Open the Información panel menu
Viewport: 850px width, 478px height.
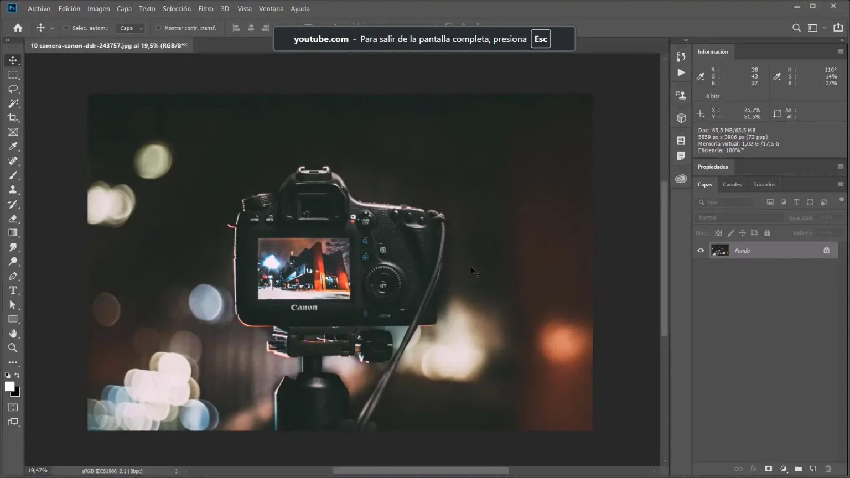(x=841, y=51)
